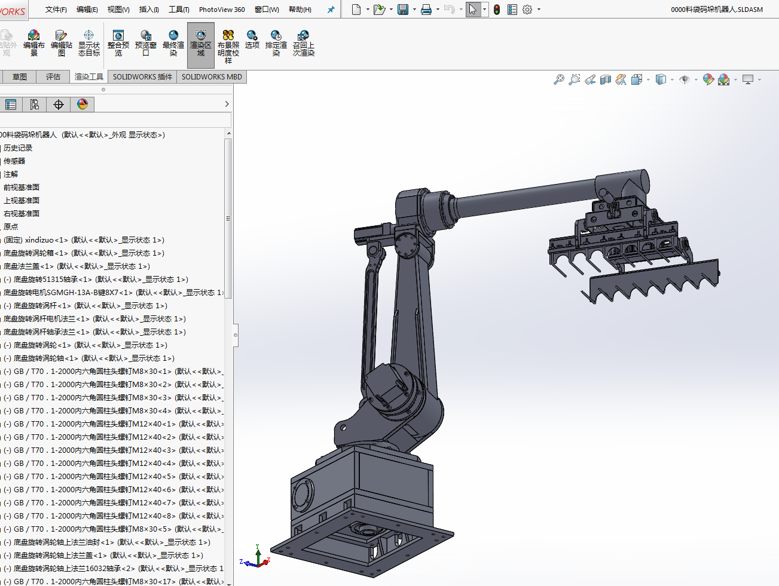Image resolution: width=779 pixels, height=586 pixels.
Task: Click the Zoom to Fit magnifier icon
Action: 558,79
